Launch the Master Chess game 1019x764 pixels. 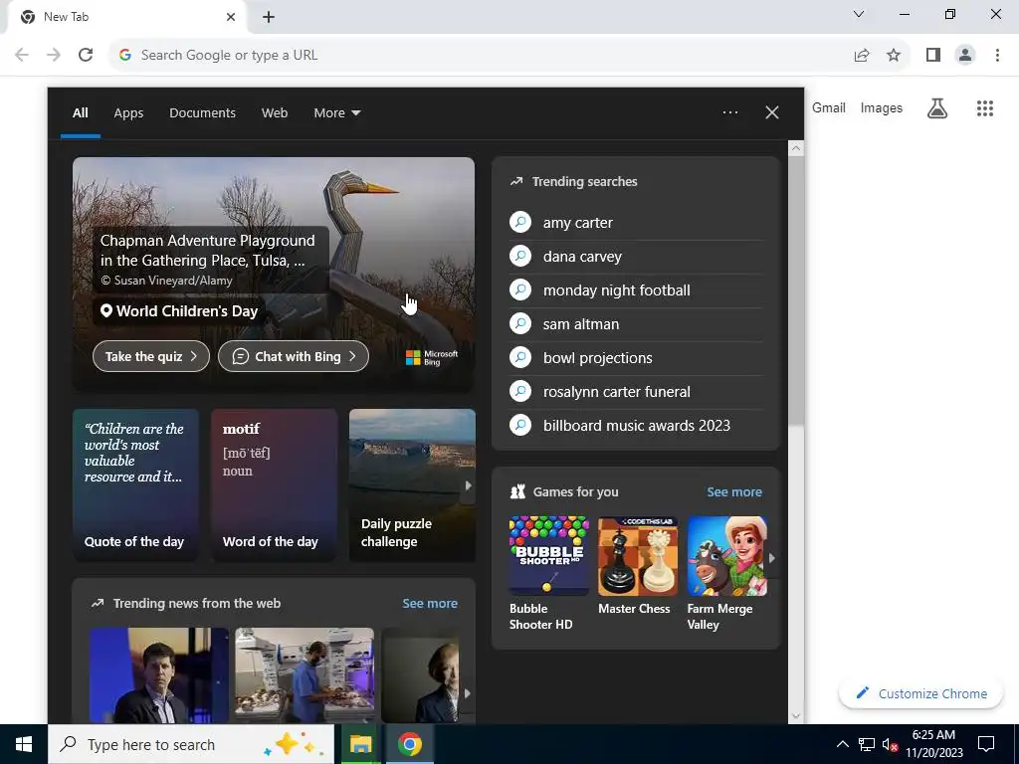coord(637,566)
